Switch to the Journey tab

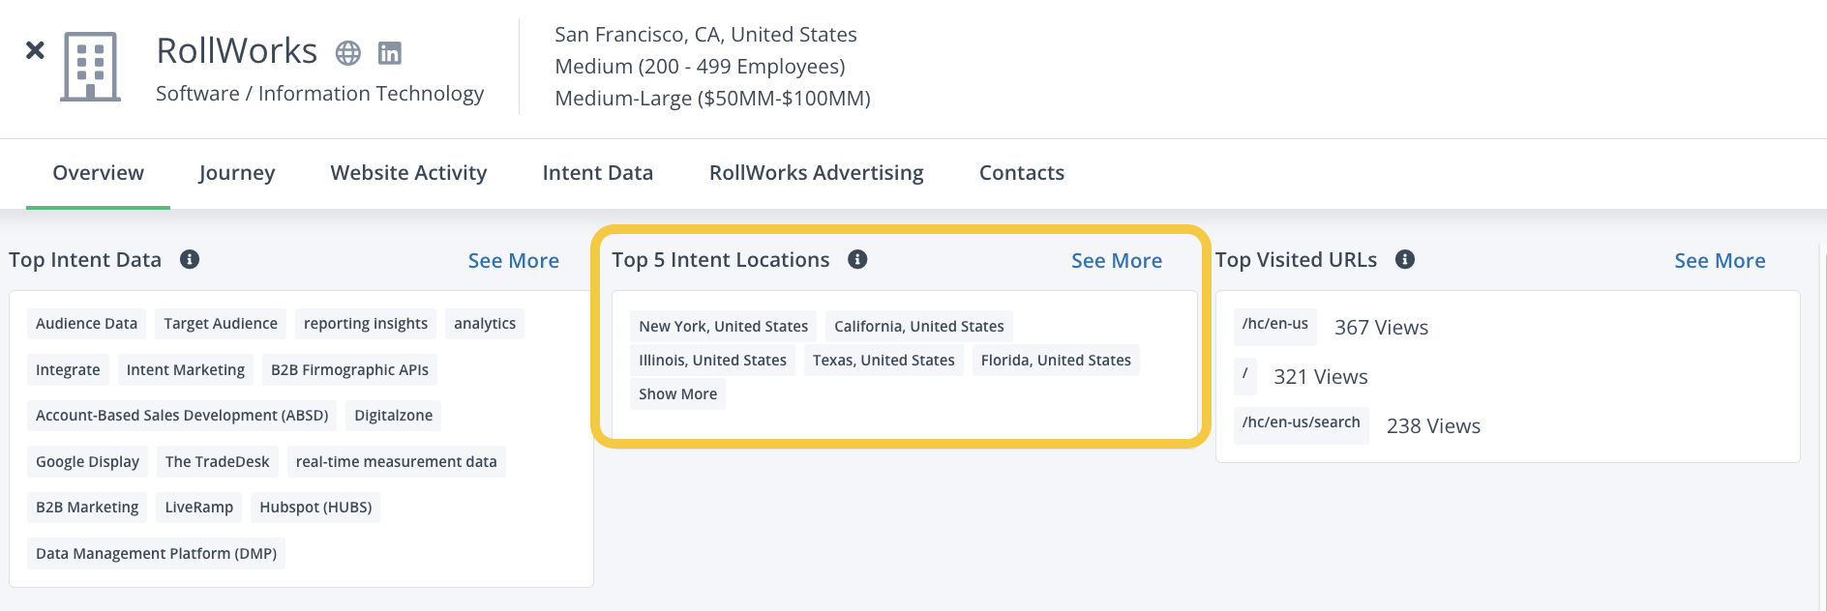[237, 173]
